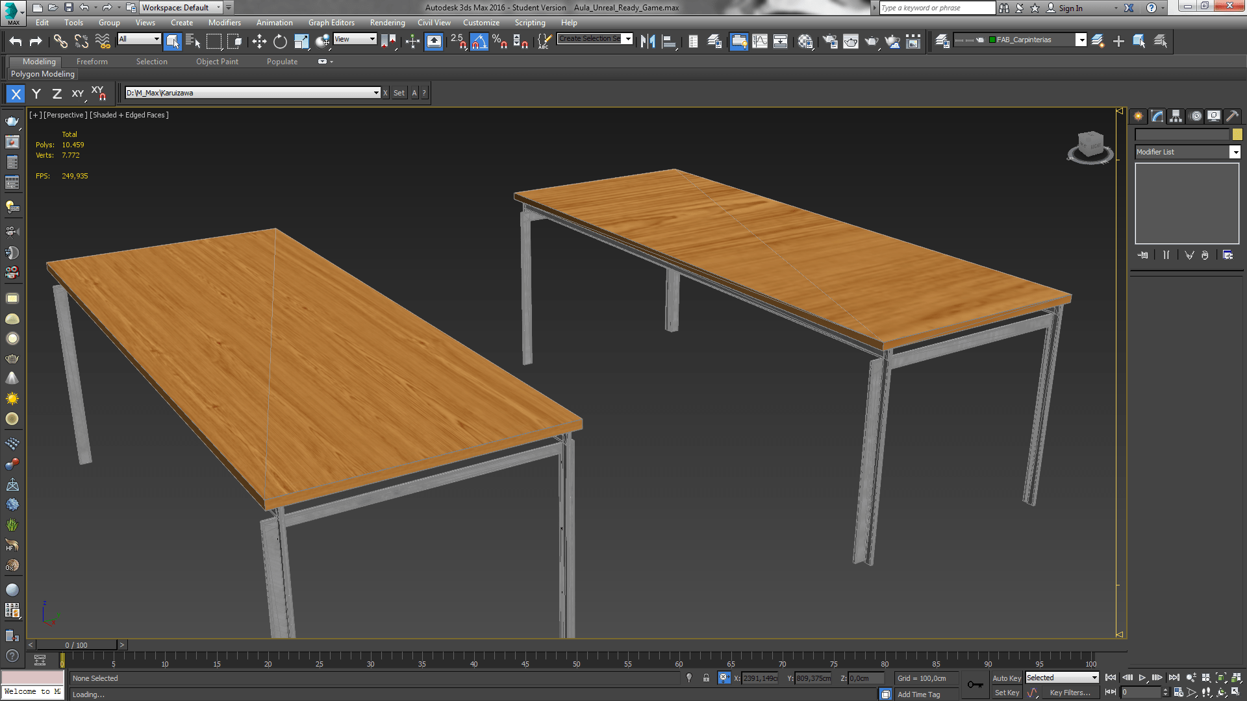The width and height of the screenshot is (1247, 701).
Task: Click the Pin Stack icon below the modifier stack
Action: [1143, 254]
